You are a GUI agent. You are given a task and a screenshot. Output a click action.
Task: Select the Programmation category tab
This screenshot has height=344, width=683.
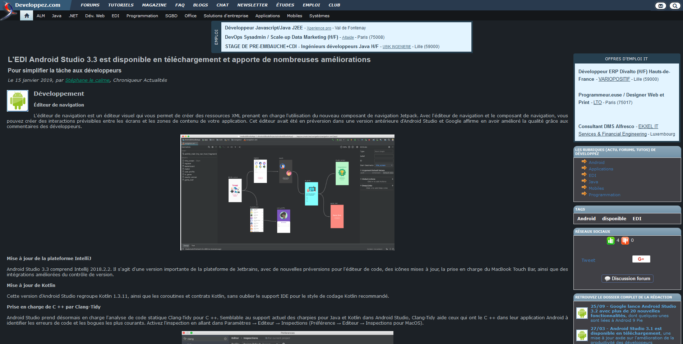(142, 16)
